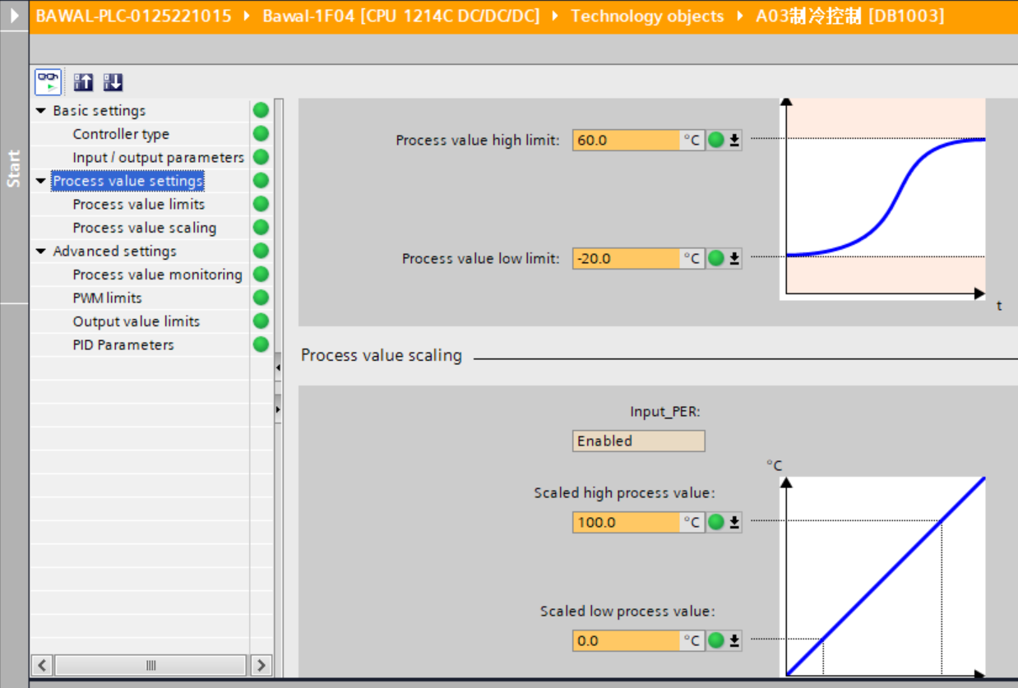Click green indicator beside Process value low limit
Screen dimensions: 1018x688
click(x=716, y=259)
